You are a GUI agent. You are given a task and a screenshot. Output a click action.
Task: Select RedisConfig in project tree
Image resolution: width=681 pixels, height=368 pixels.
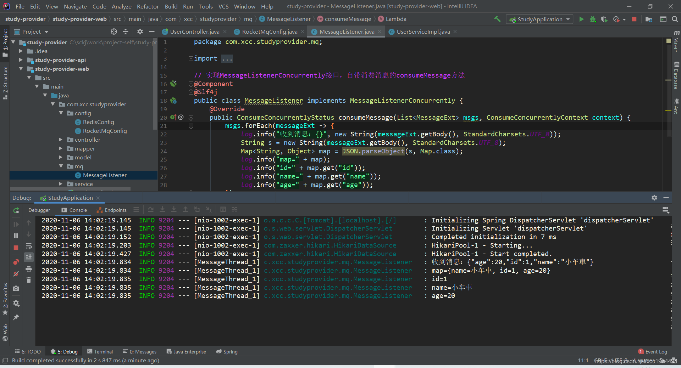pyautogui.click(x=98, y=122)
